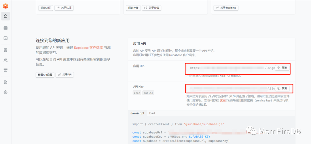Open the SQL editor terminal icon
The image size is (311, 144).
coord(5,38)
